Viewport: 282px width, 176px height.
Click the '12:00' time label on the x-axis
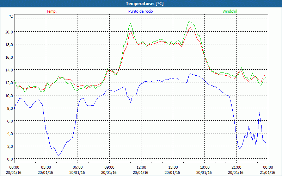coord(141,168)
